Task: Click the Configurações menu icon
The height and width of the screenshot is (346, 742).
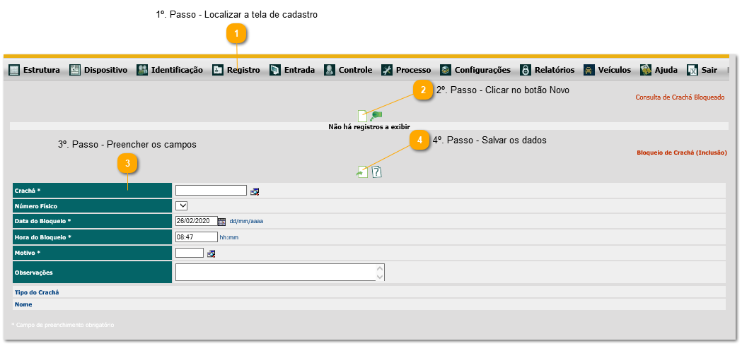Action: 446,70
